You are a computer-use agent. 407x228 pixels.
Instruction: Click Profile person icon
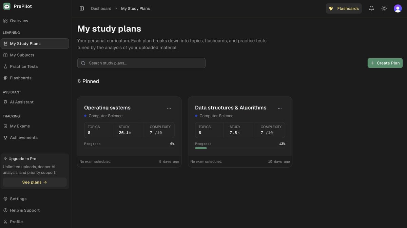[5, 222]
